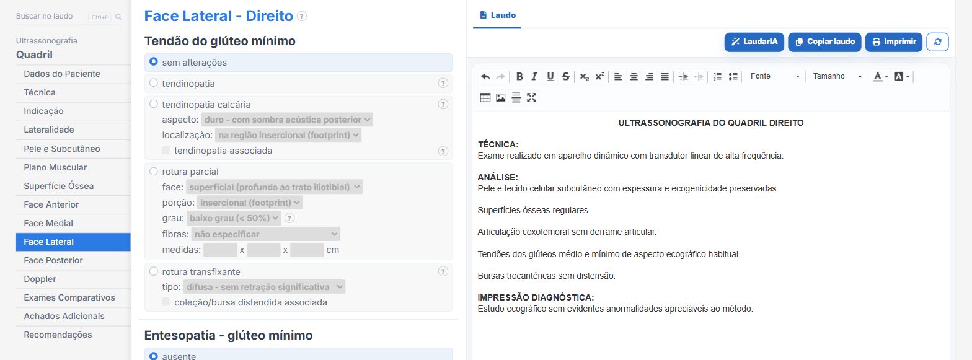Check the 'tendinopatia associada' checkbox
Viewport: 972px width, 360px height.
[x=166, y=150]
